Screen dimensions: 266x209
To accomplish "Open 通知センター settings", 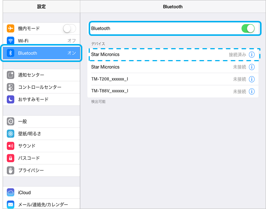I will [41, 75].
